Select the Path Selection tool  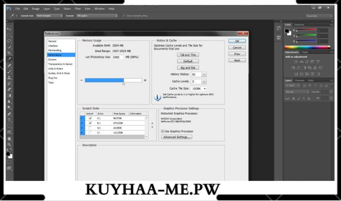point(9,126)
